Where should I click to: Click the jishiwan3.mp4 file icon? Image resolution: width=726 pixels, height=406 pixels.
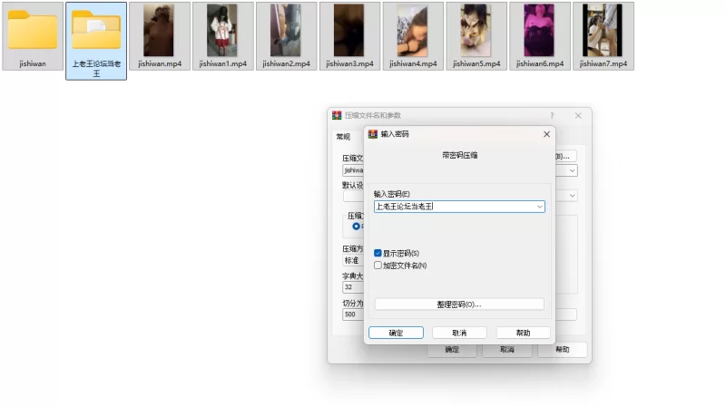point(349,30)
